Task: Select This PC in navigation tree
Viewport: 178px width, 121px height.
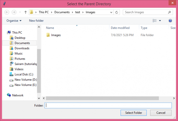Action: pyautogui.click(x=17, y=33)
